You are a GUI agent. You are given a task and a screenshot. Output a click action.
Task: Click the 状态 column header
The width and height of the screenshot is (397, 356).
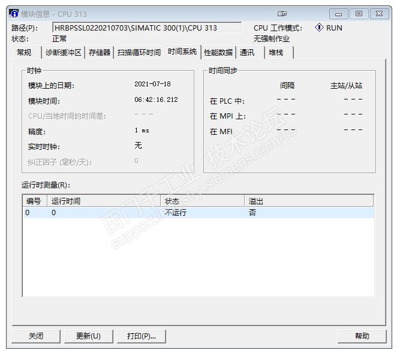203,201
